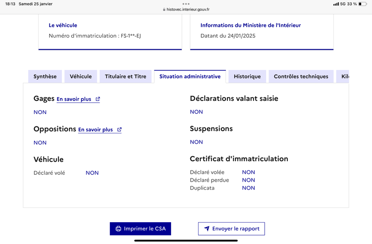Image resolution: width=372 pixels, height=244 pixels.
Task: Select the Situation administrative tab
Action: click(190, 76)
